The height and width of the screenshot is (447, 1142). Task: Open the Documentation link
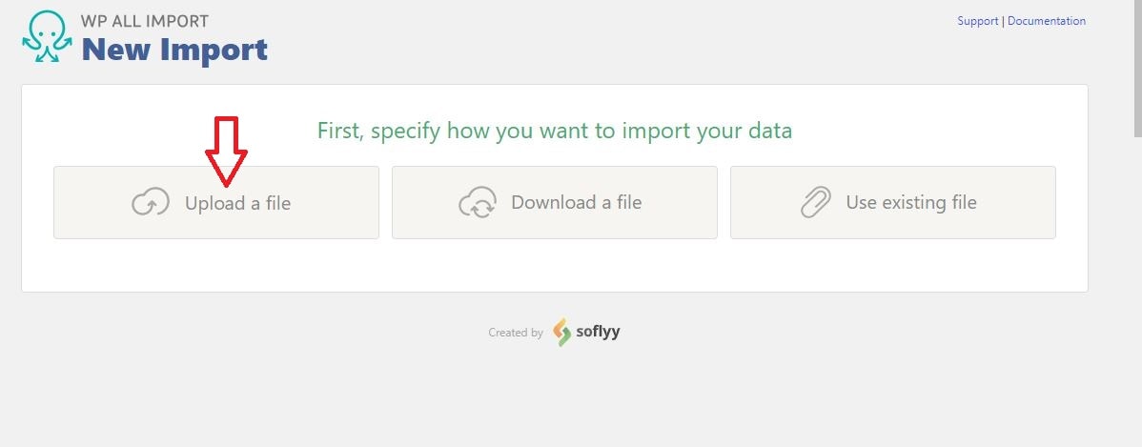(x=1047, y=21)
